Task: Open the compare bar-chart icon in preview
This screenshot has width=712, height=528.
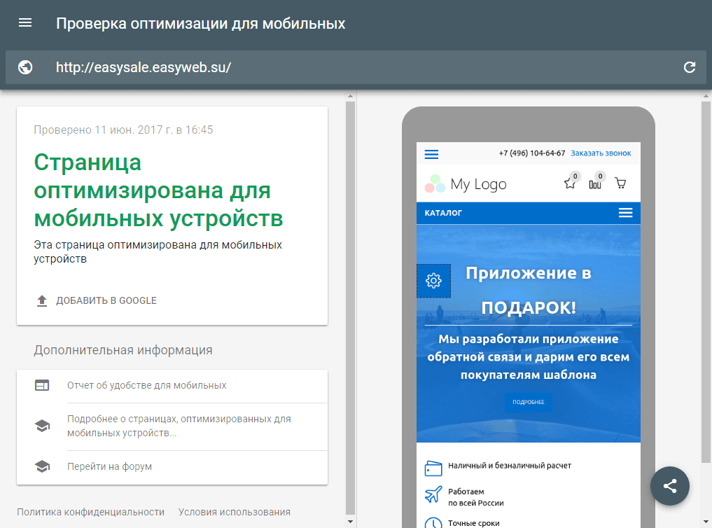Action: tap(595, 183)
